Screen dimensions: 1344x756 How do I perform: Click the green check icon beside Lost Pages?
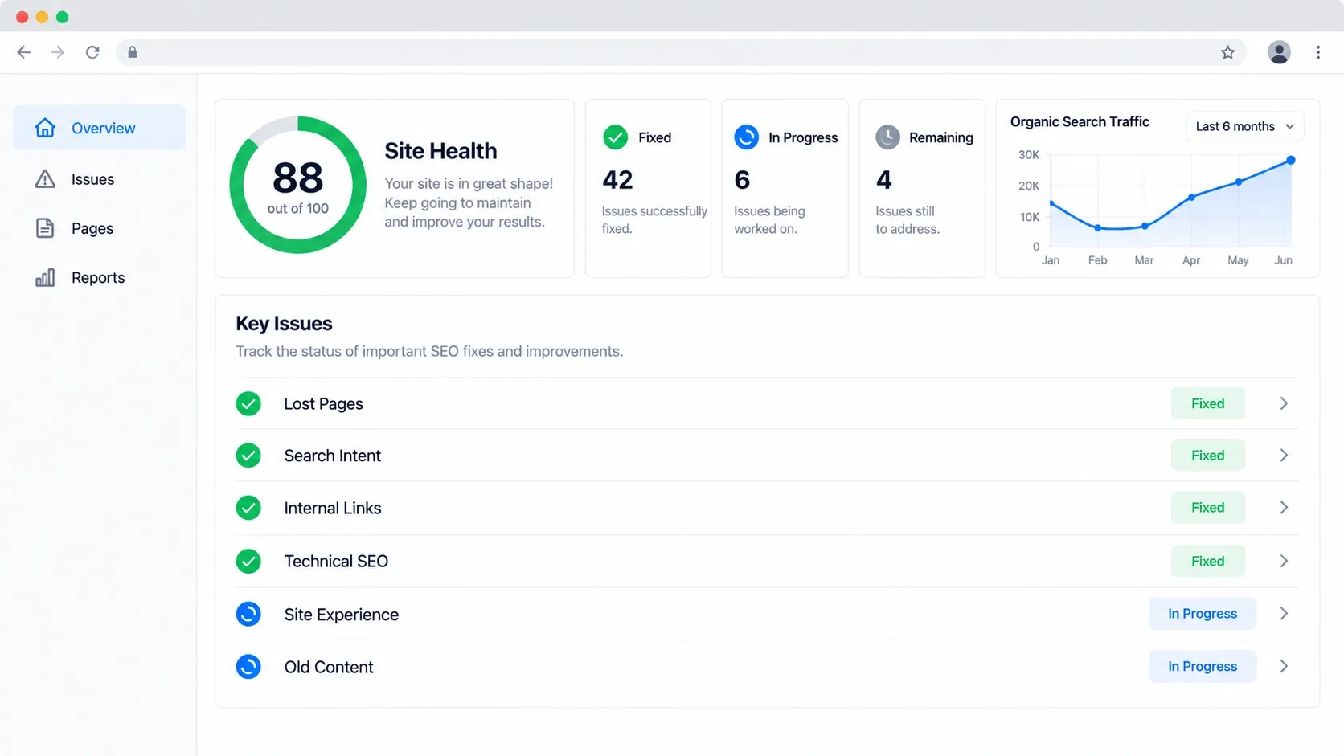point(248,403)
